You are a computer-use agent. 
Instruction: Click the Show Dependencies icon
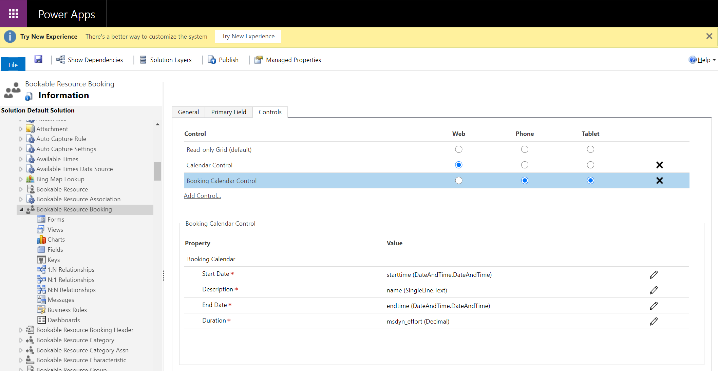[x=60, y=59]
